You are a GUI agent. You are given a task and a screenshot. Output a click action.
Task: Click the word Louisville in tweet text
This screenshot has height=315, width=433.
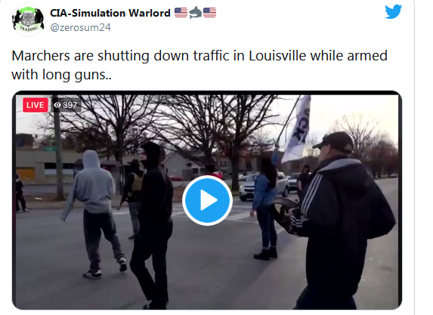coord(277,56)
